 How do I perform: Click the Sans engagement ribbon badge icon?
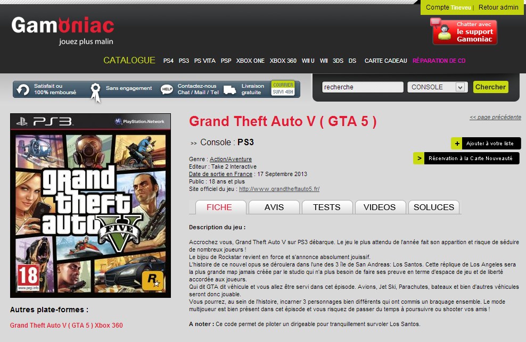point(96,92)
